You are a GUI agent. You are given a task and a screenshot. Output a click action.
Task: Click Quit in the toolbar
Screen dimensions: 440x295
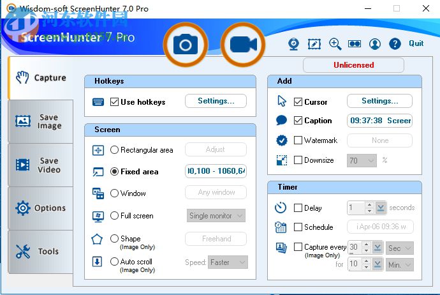[416, 43]
